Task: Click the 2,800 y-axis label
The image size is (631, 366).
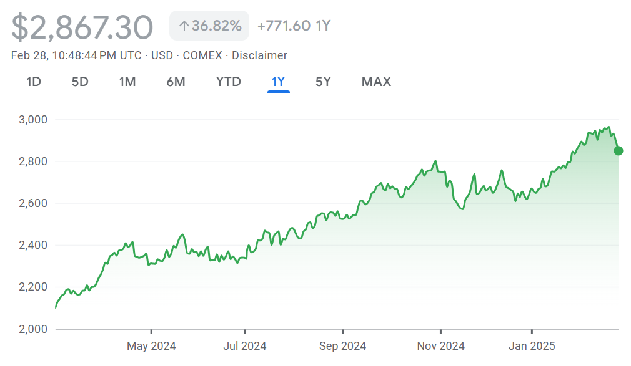Action: (x=33, y=161)
